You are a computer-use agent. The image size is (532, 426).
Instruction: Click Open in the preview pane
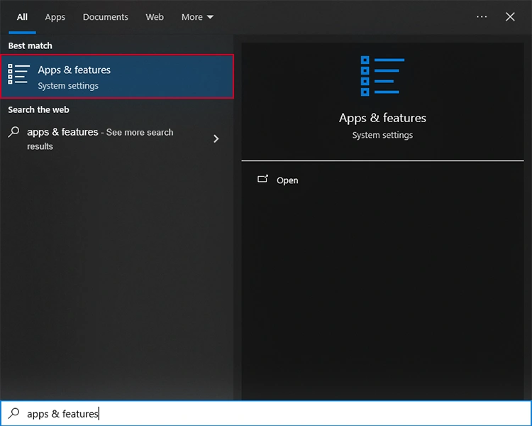[x=287, y=180]
